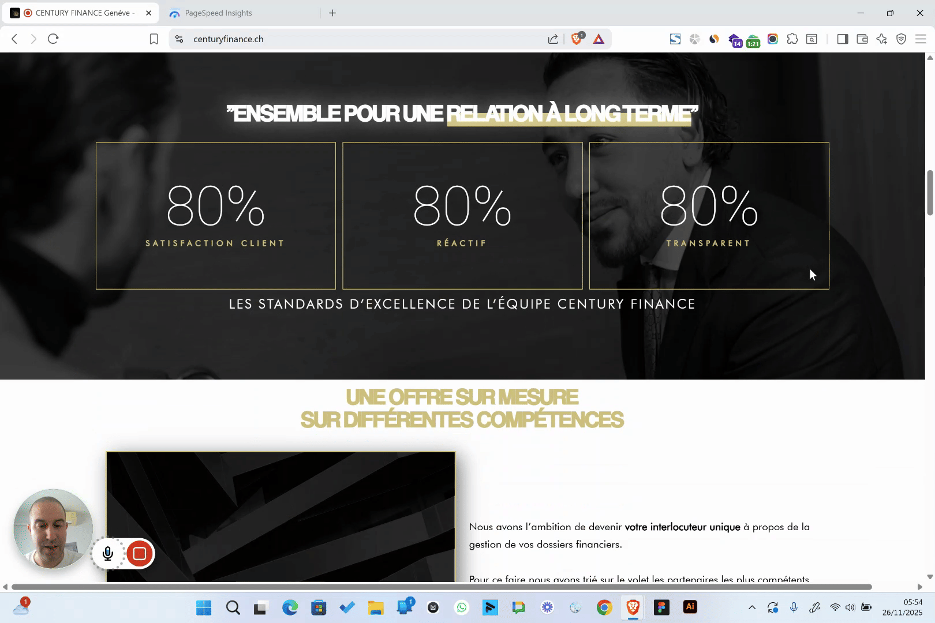The height and width of the screenshot is (623, 935).
Task: Click the Brave Shields lion icon
Action: [x=577, y=39]
